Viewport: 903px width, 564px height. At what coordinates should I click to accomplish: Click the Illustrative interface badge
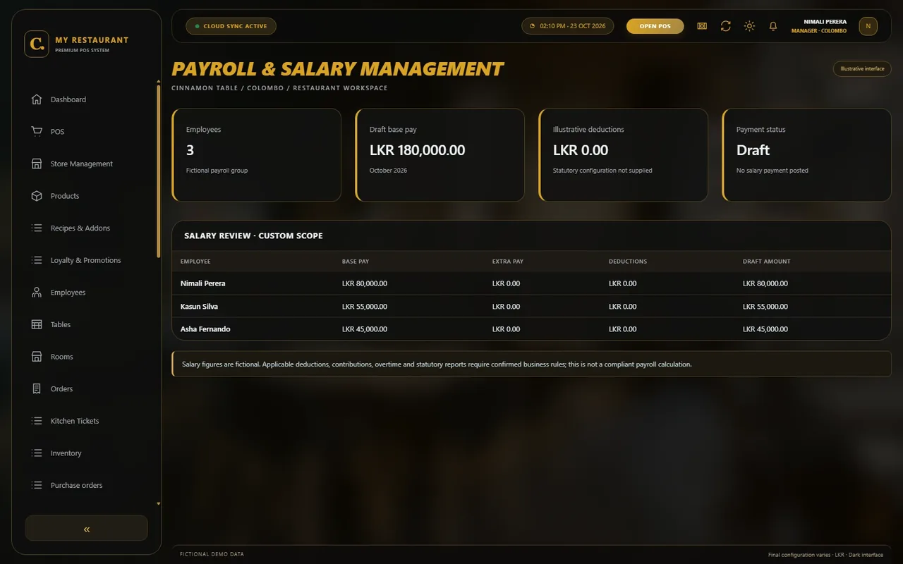click(x=862, y=68)
